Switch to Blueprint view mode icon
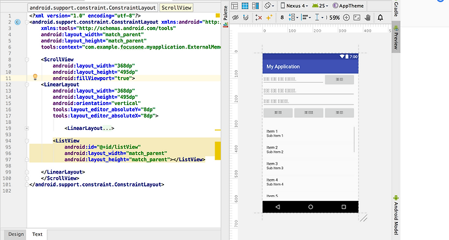This screenshot has width=449, height=240. click(245, 6)
